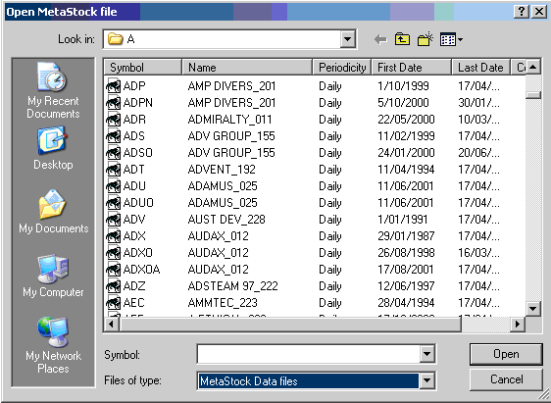Viewport: 551px width, 403px height.
Task: Select the AUST DEV_228 name entry
Action: point(226,220)
